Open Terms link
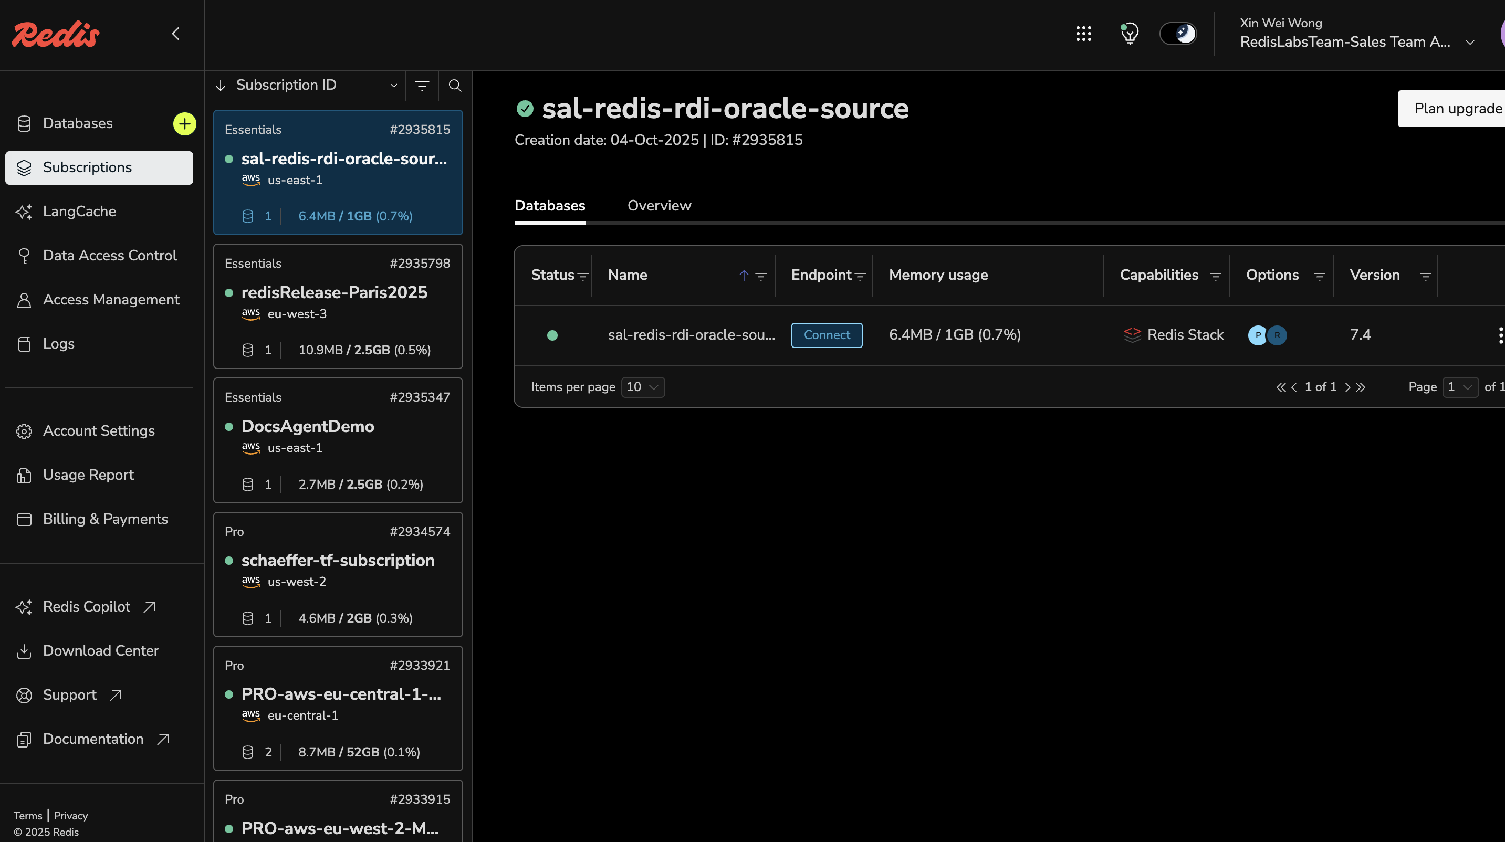 click(27, 816)
